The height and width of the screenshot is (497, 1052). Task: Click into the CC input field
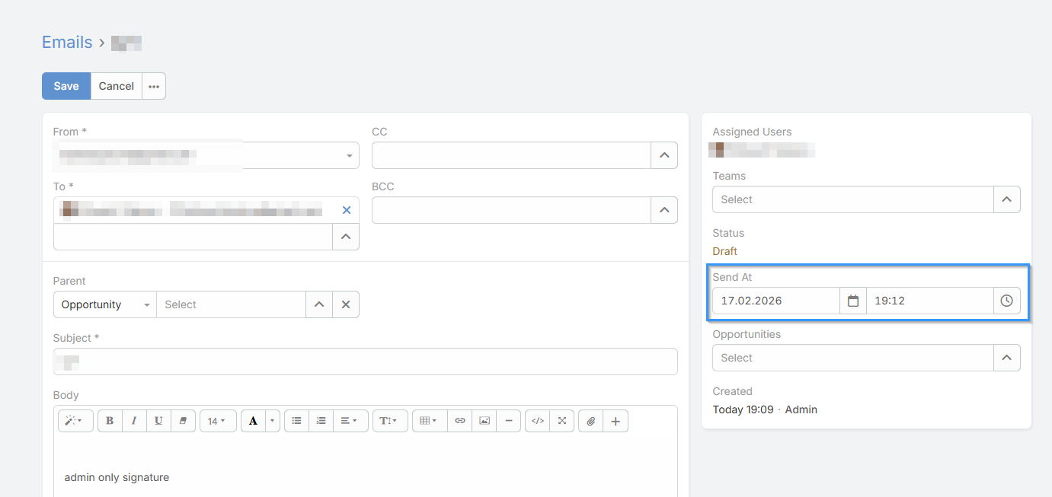click(510, 155)
